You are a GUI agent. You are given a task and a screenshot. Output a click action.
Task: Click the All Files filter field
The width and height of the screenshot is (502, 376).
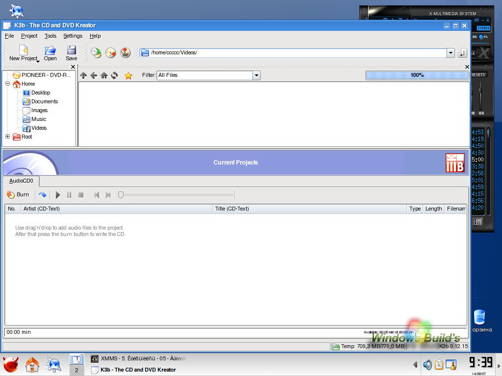click(204, 75)
